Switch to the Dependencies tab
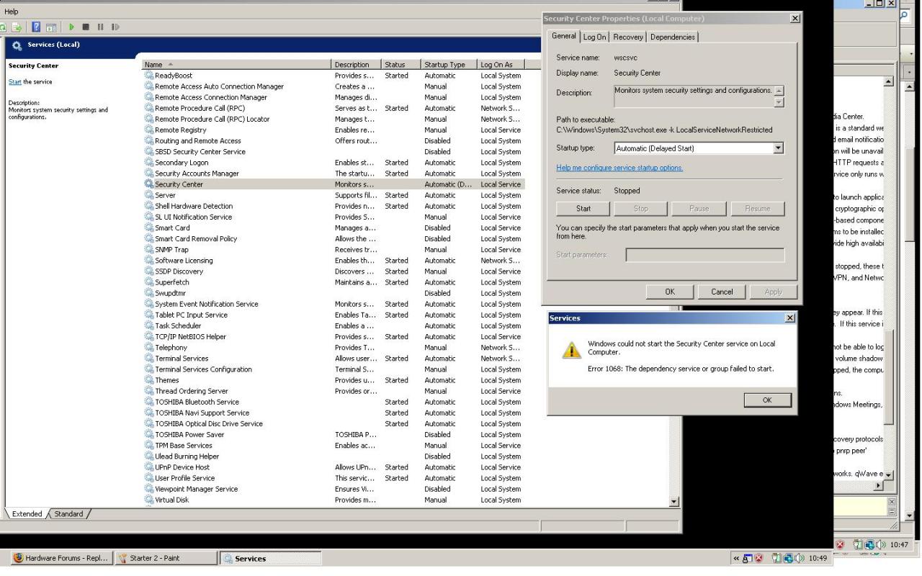This screenshot has width=922, height=576. [672, 37]
